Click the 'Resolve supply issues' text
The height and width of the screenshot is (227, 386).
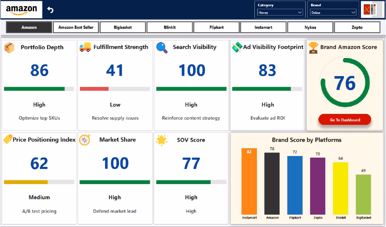115,118
